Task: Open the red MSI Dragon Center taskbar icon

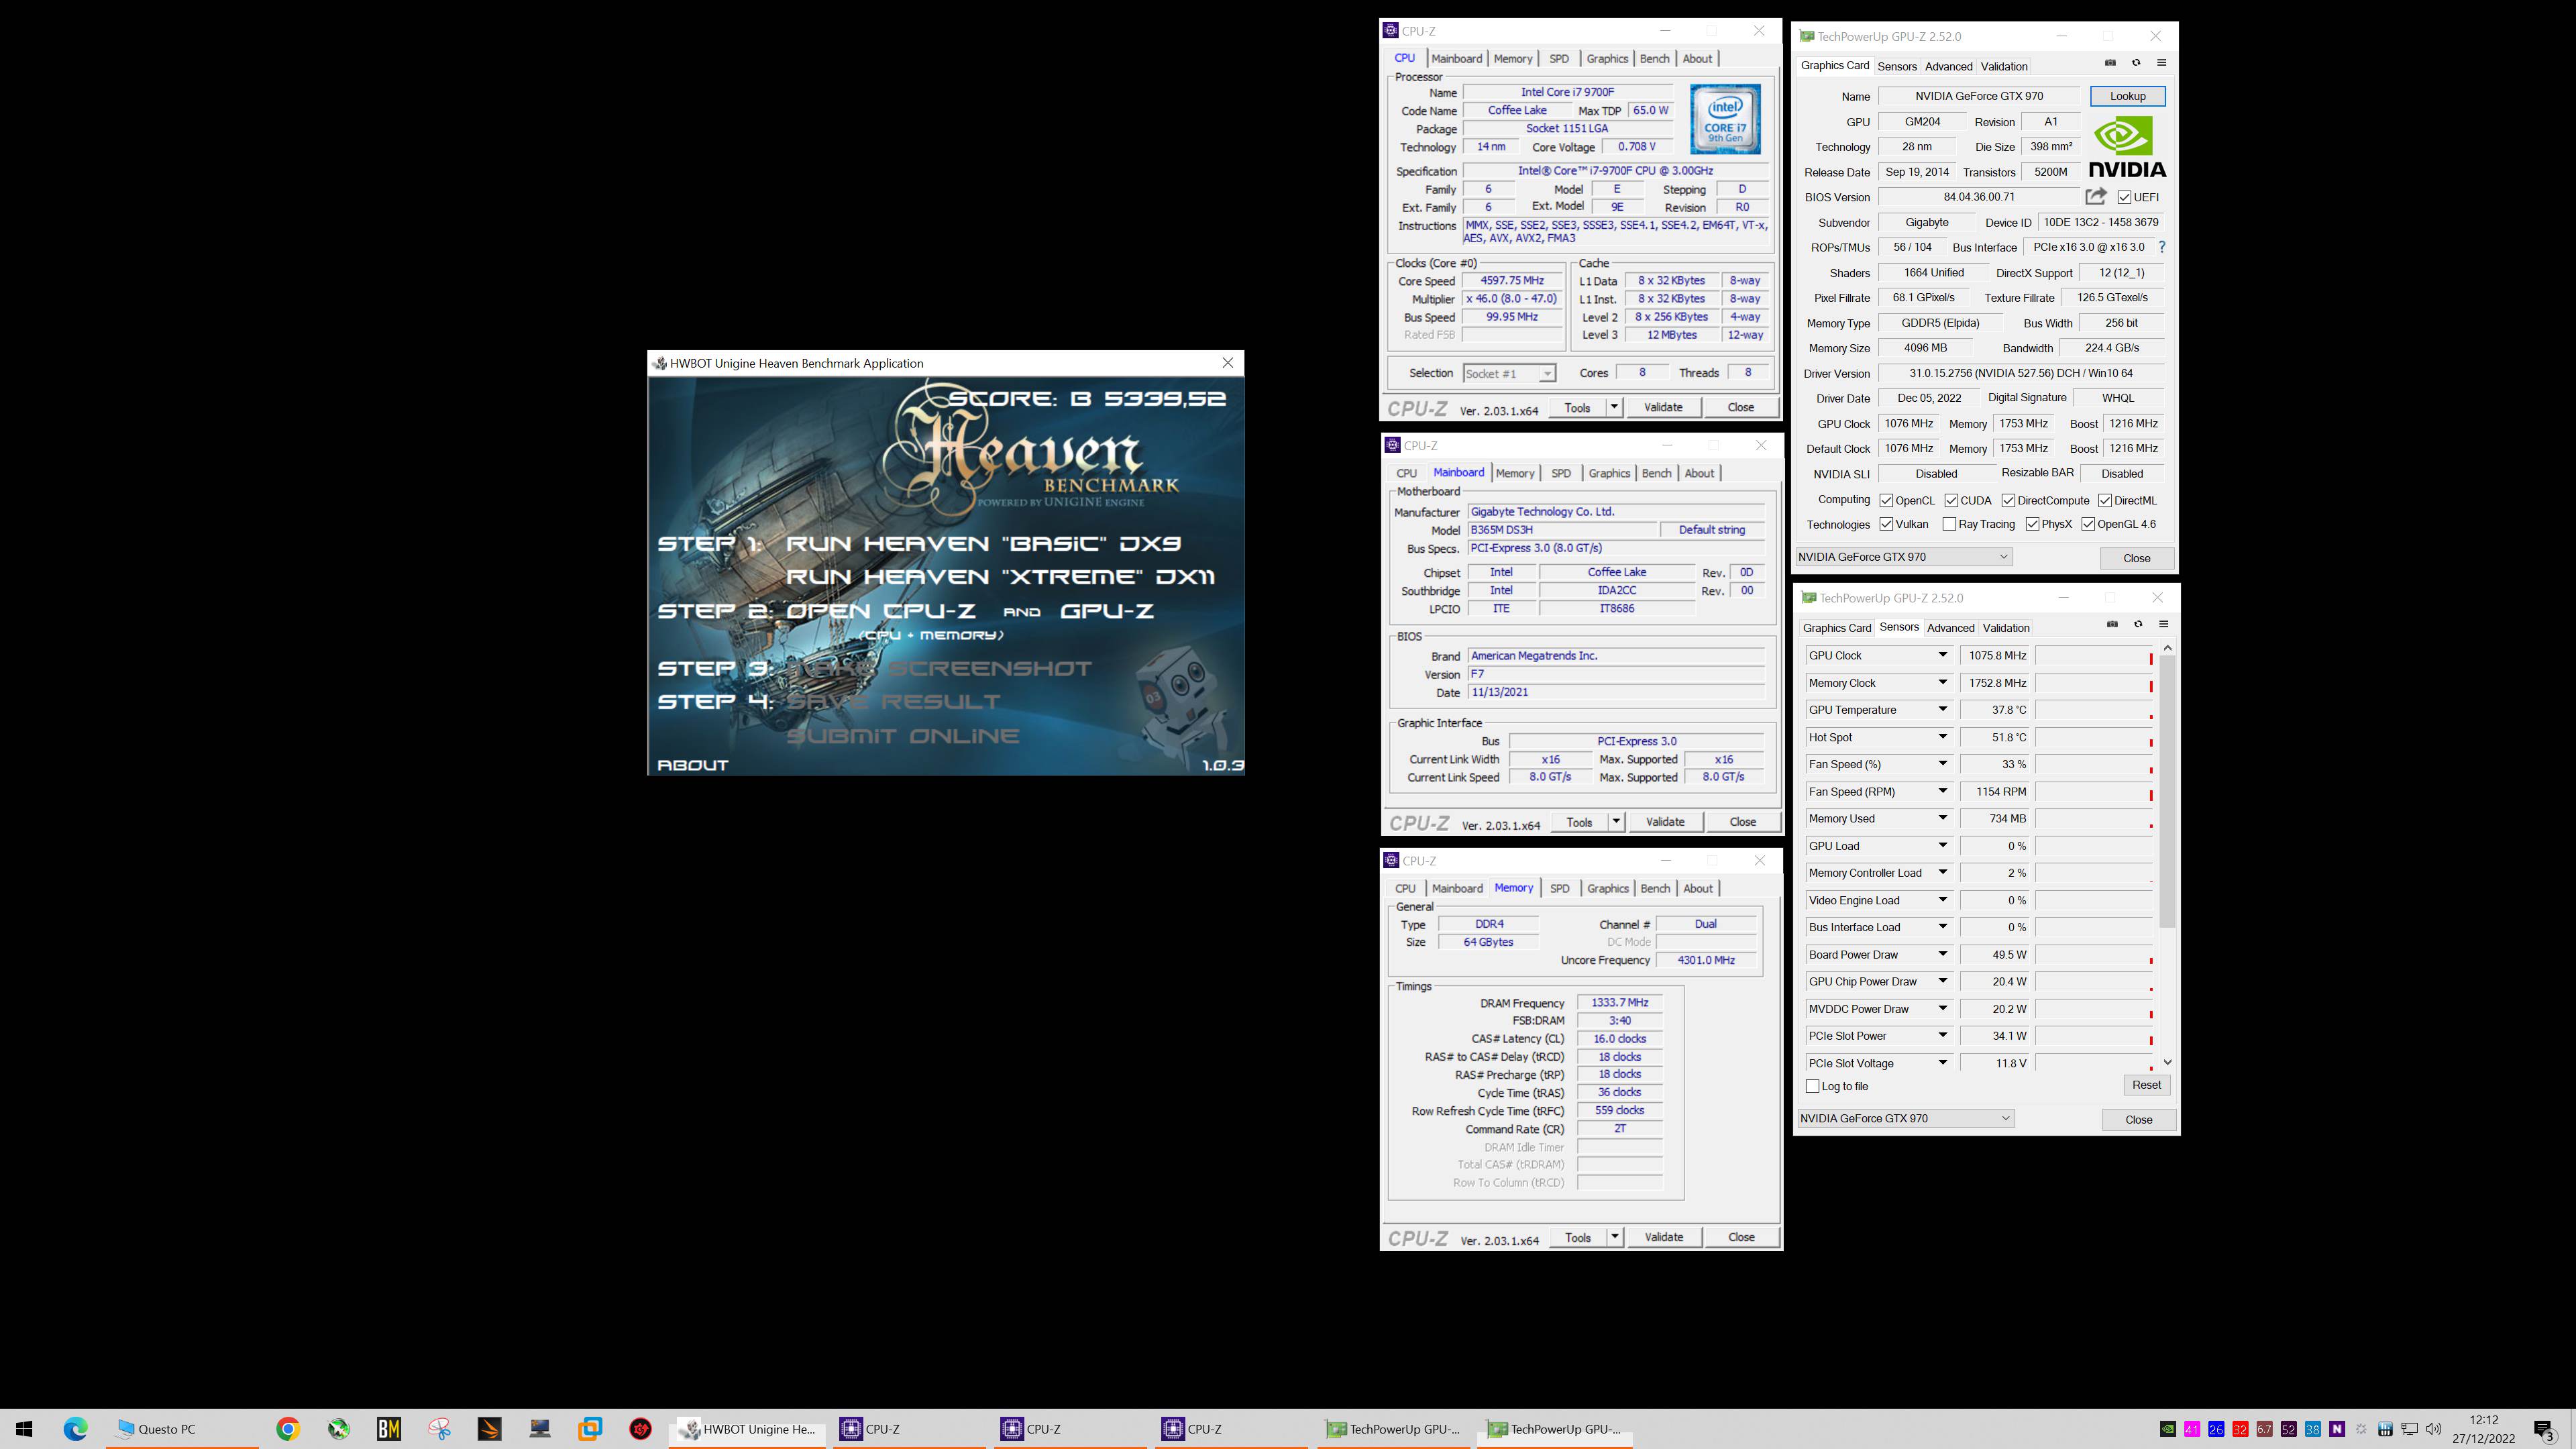Action: point(641,1429)
